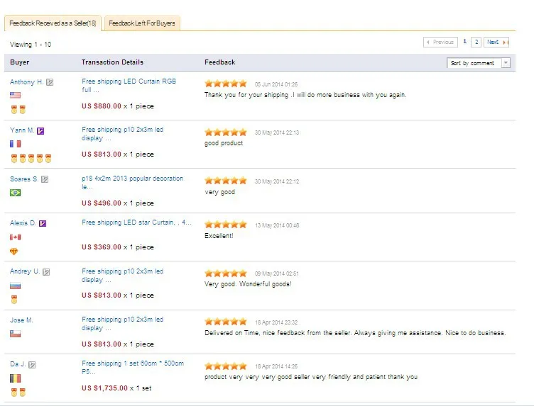Open 'Free shipping LED star Curtain' product link
Viewport: 534px width, 406px height.
pyautogui.click(x=136, y=222)
